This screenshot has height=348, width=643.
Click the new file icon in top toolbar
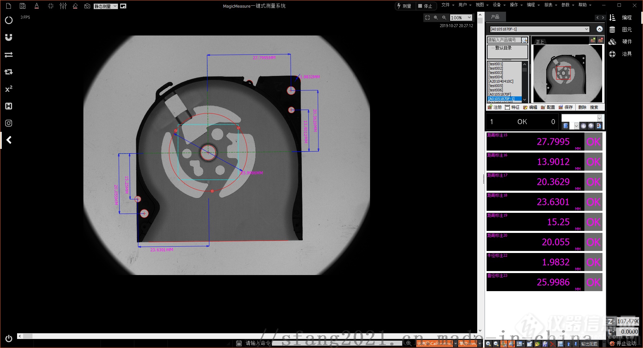[x=9, y=6]
